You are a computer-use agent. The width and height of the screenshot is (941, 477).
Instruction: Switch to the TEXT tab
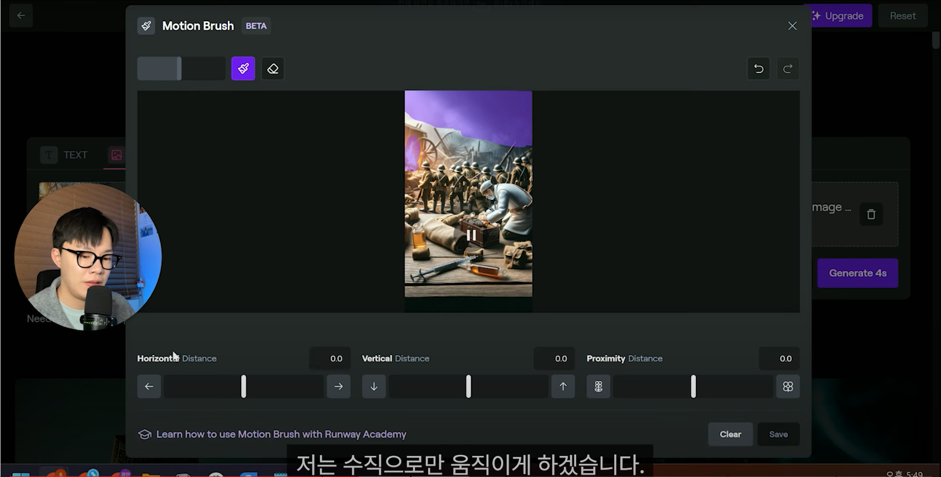pos(64,155)
